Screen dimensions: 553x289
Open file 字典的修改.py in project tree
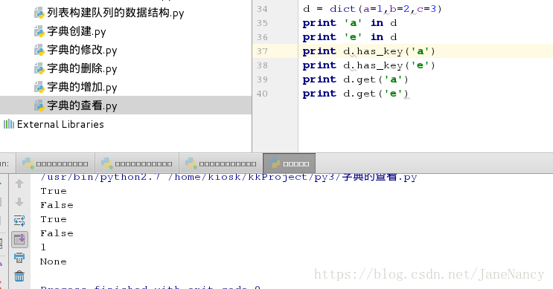tap(82, 50)
